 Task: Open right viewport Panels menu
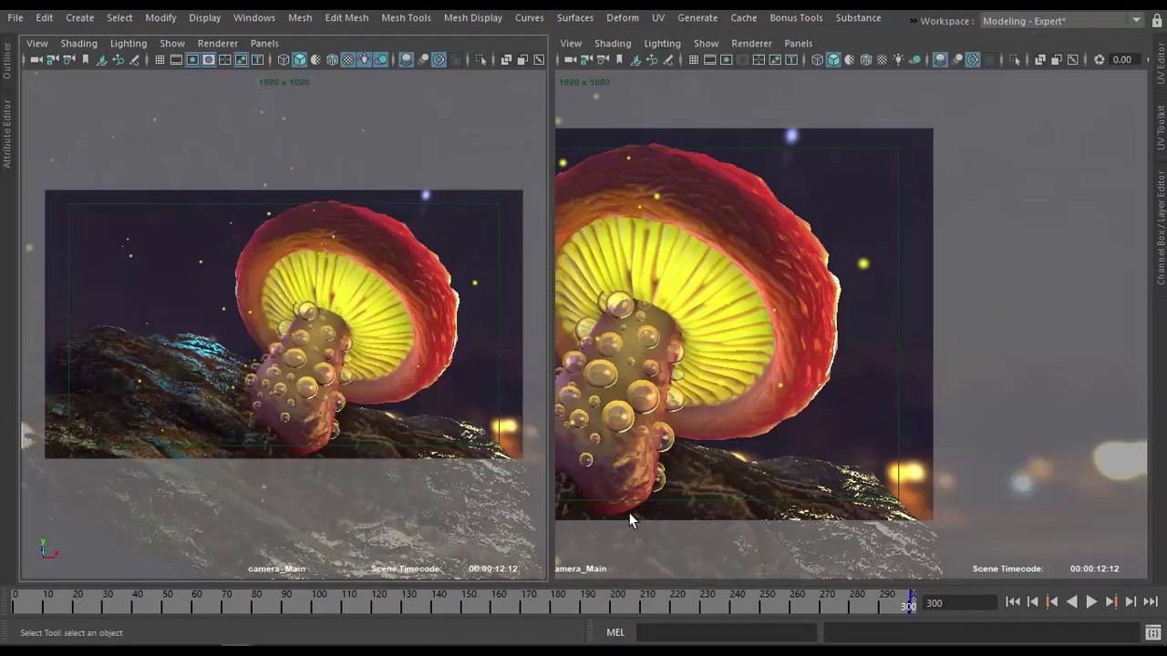coord(798,43)
